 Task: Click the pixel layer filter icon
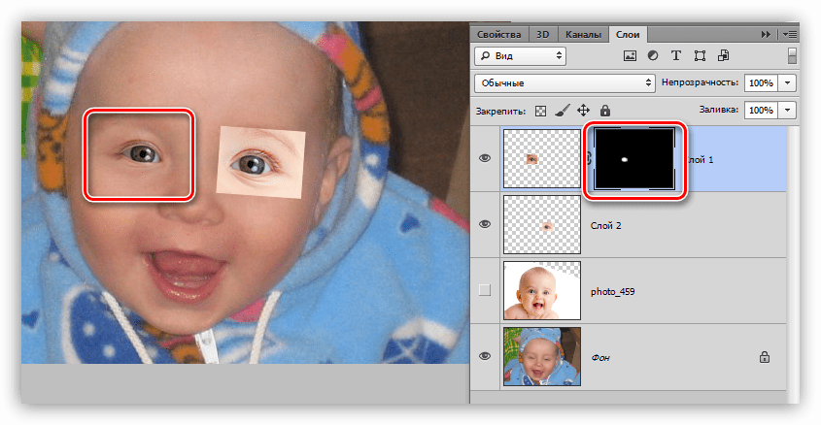click(x=630, y=56)
